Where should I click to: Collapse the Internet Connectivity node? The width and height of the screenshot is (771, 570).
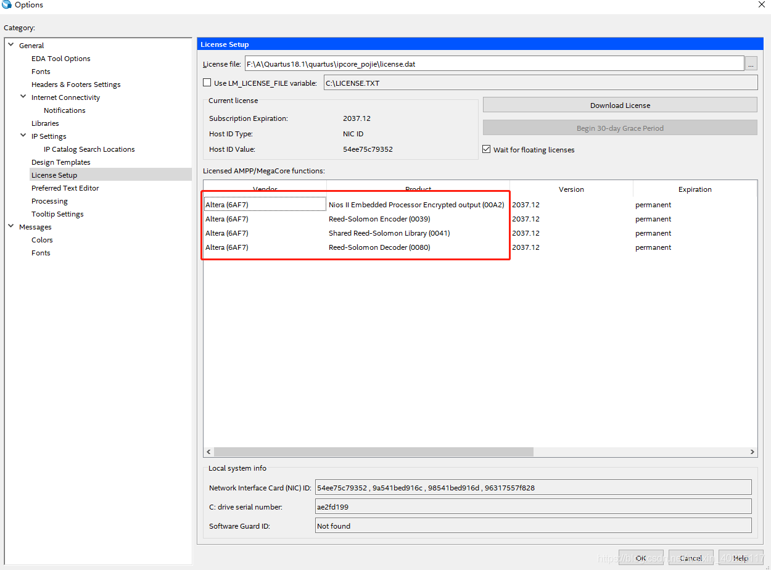click(x=23, y=97)
